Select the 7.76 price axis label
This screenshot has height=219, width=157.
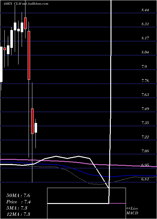pyautogui.click(x=145, y=81)
